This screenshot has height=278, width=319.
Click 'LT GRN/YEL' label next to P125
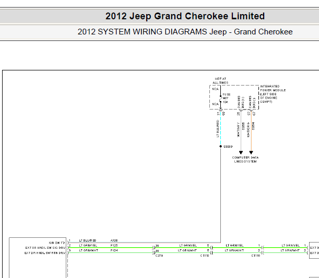(88, 246)
